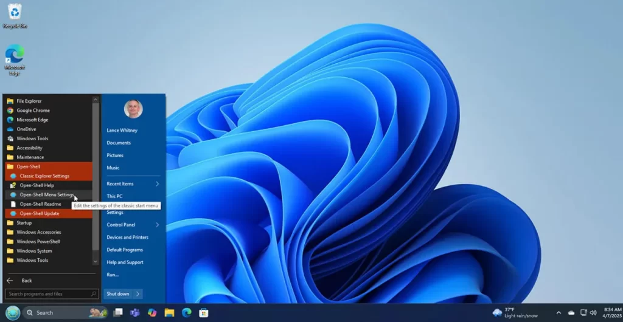Expand the Recent Items submenu
The height and width of the screenshot is (322, 623).
pyautogui.click(x=157, y=183)
